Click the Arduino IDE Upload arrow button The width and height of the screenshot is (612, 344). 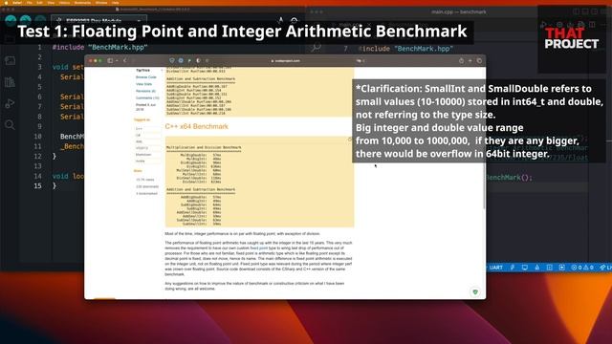coord(26,20)
